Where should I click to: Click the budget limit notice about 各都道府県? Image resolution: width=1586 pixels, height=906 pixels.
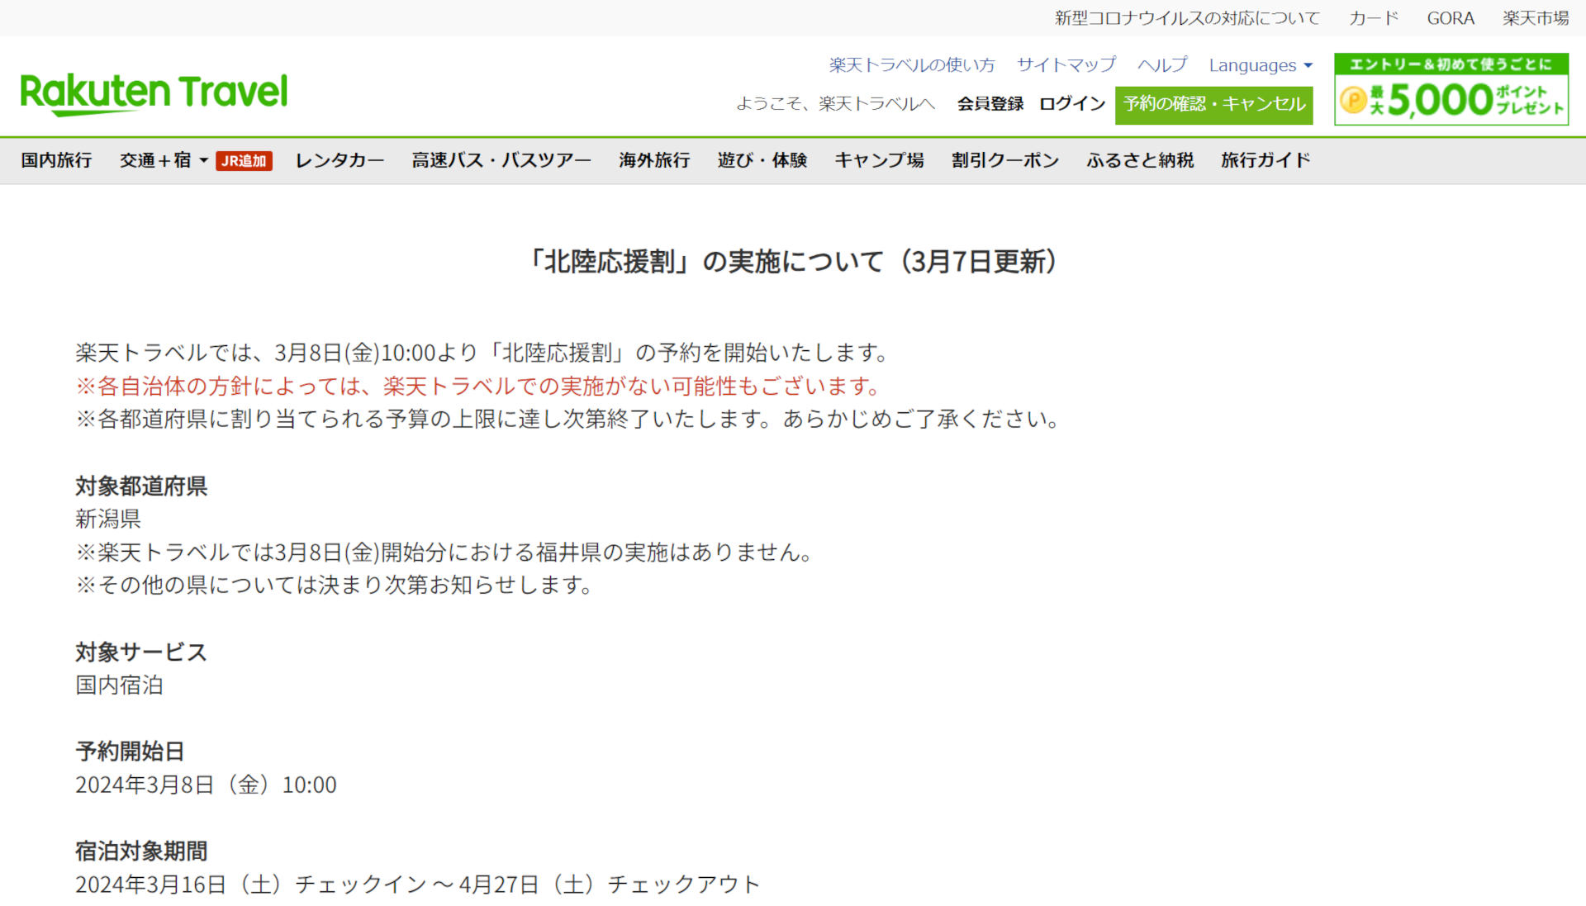pyautogui.click(x=569, y=420)
